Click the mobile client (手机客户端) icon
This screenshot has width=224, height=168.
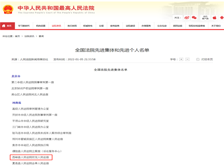[x=205, y=17]
